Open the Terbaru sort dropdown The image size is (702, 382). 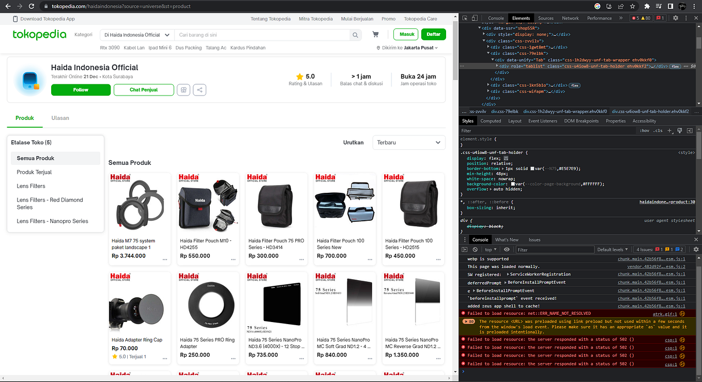click(409, 142)
